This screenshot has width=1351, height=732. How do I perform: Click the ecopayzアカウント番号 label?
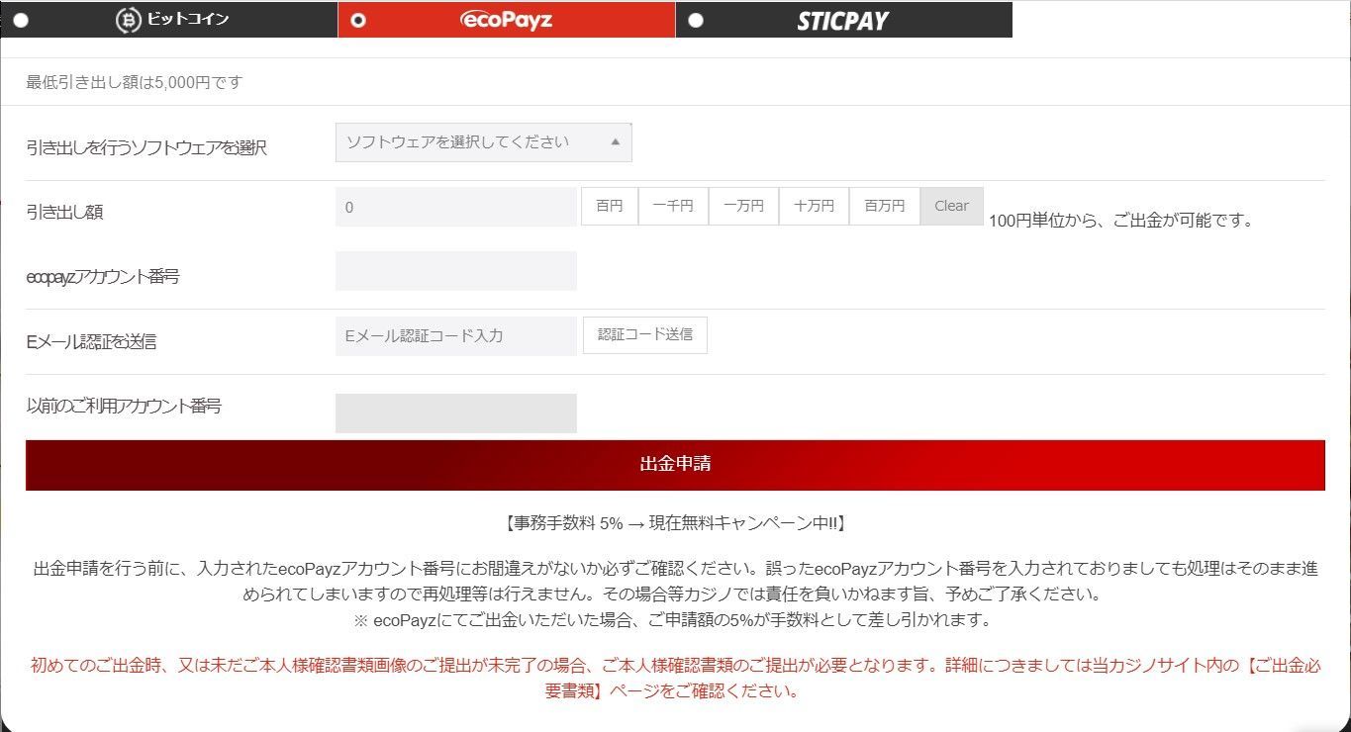coord(103,277)
